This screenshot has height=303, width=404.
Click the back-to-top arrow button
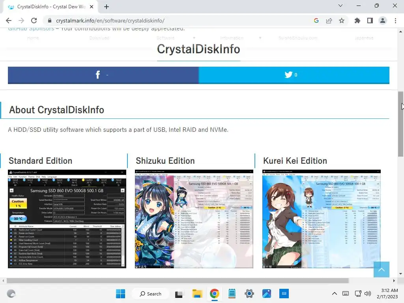coord(382,269)
